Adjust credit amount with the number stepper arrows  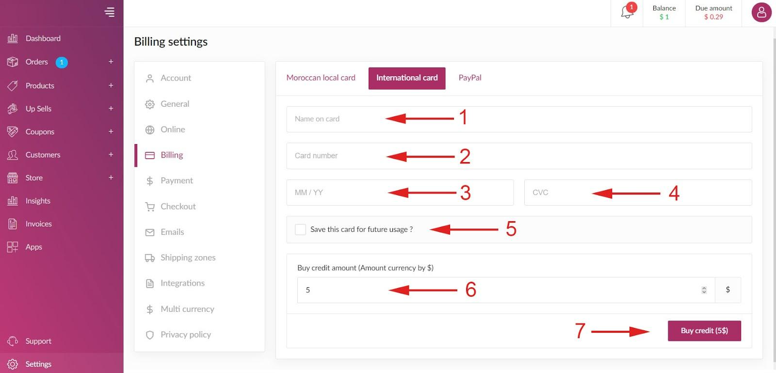[x=704, y=290]
